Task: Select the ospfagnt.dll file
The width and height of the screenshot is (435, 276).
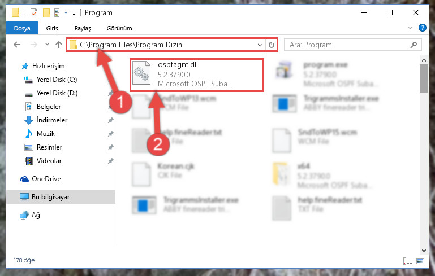Action: click(x=196, y=75)
